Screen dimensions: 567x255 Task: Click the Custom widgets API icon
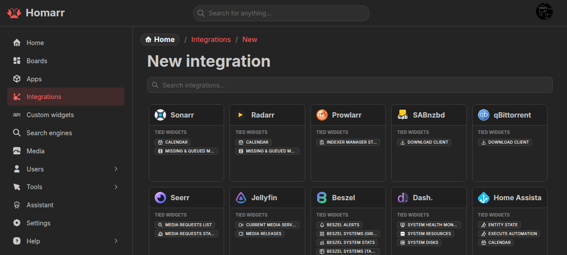[x=17, y=115]
